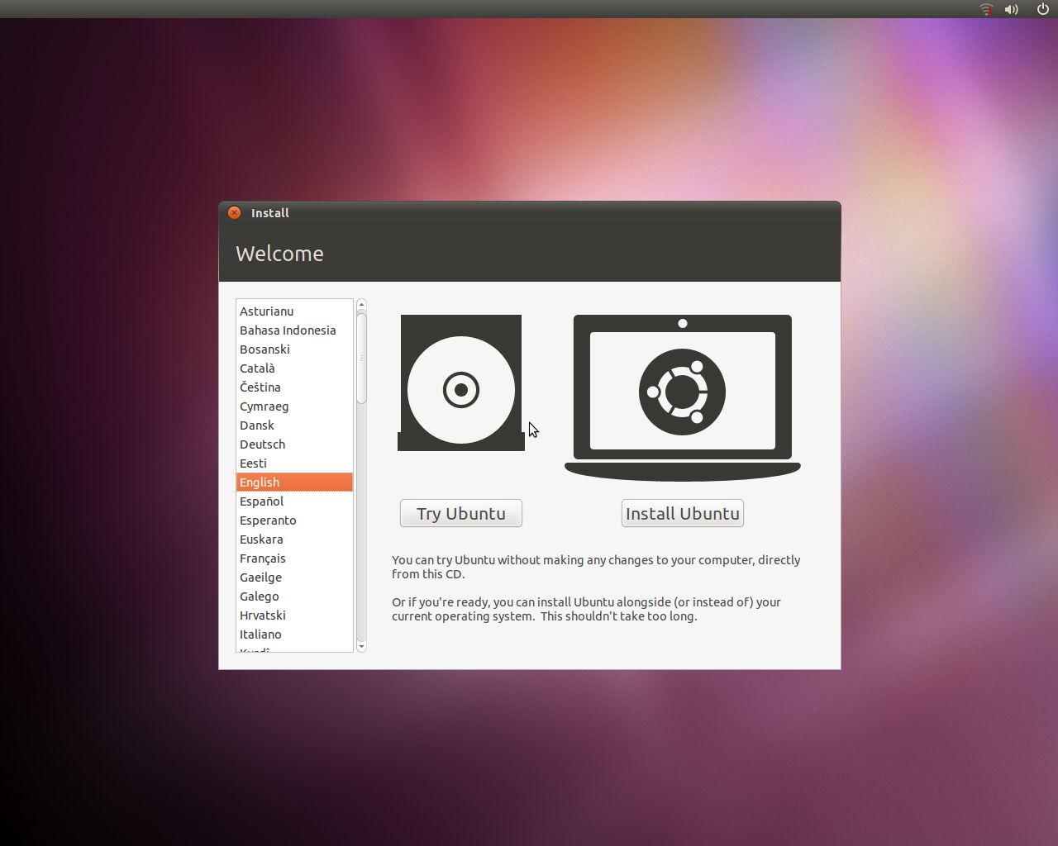Click the laptop with Ubuntu logo image
Viewport: 1058px width, 846px height.
[x=683, y=397]
